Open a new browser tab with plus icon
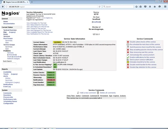The image size is (168, 129). coord(32,2)
